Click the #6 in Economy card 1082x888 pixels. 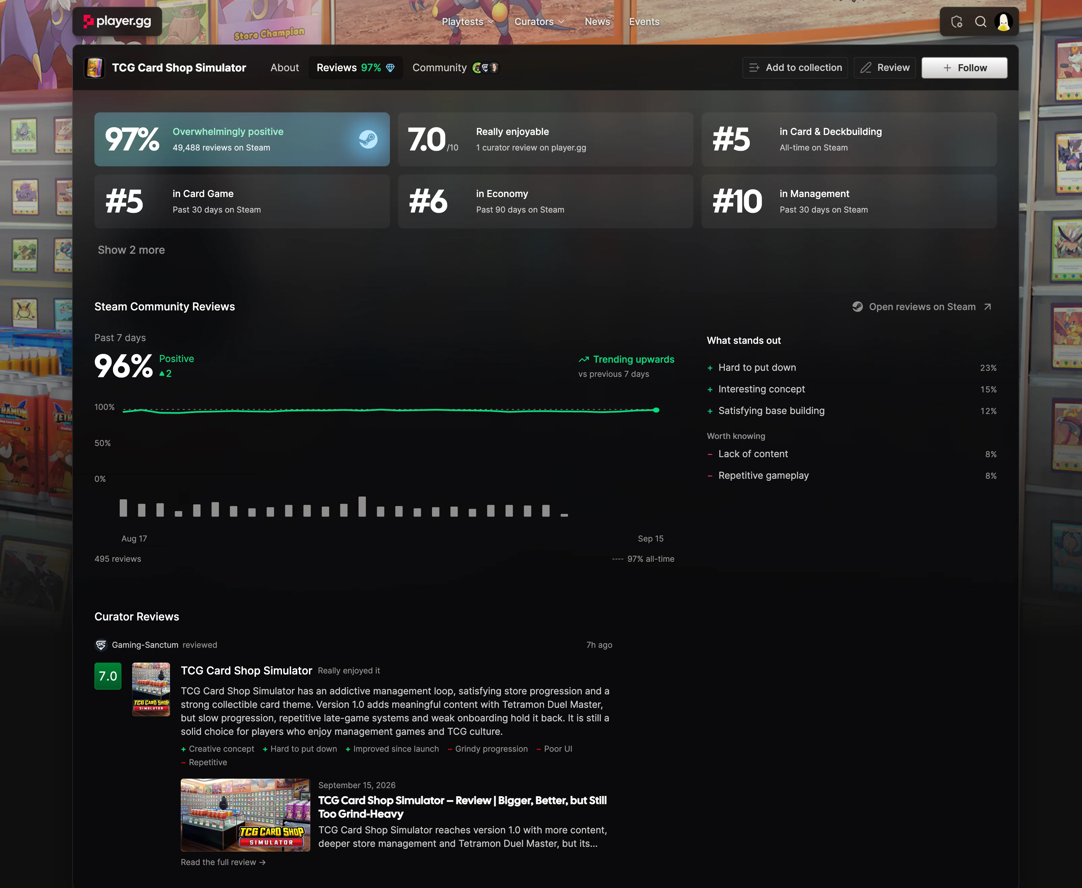(545, 201)
